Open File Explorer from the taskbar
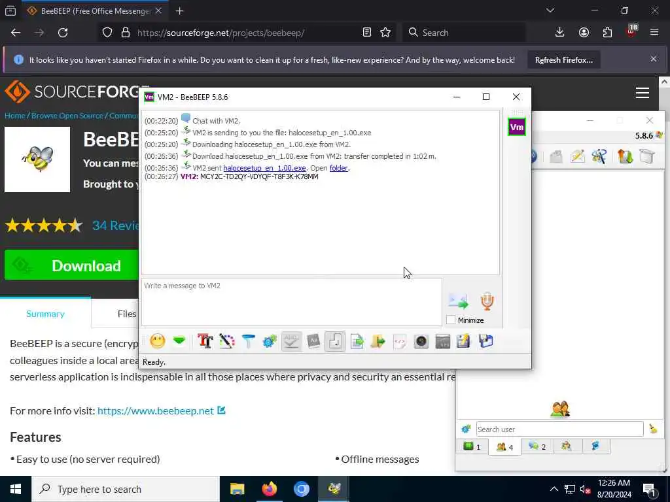 click(x=237, y=489)
